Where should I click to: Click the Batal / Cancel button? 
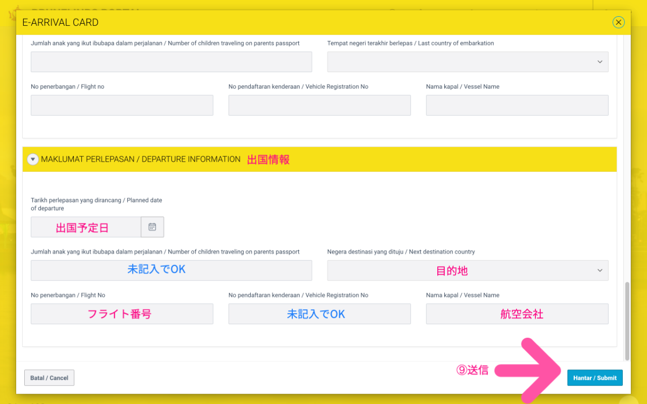click(49, 378)
